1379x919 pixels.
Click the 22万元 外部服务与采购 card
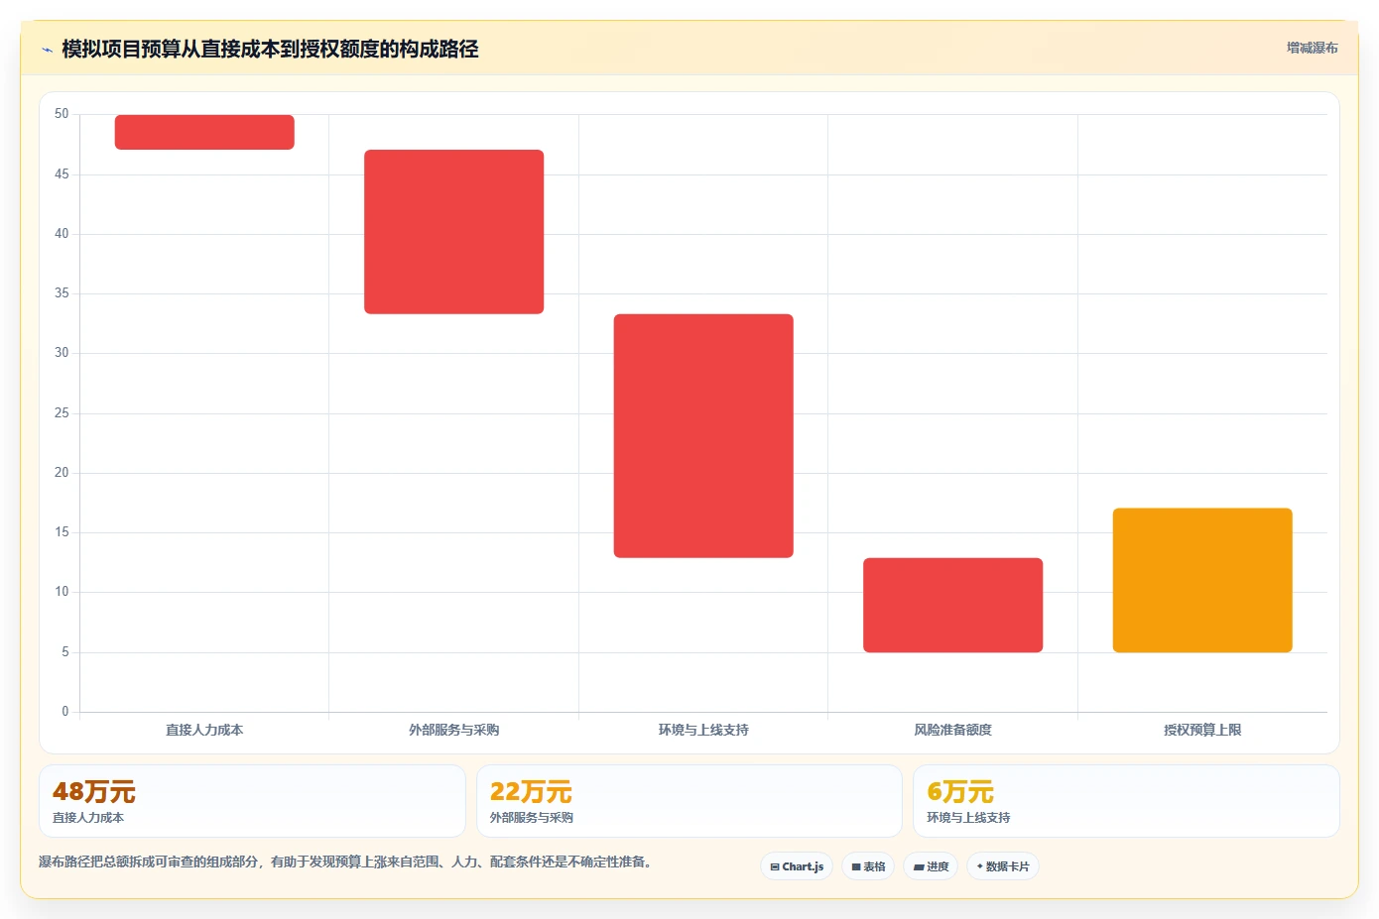coord(689,801)
